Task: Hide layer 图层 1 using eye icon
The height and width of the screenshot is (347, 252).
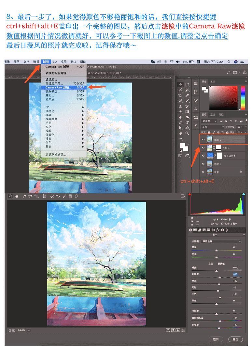Action: (203, 164)
